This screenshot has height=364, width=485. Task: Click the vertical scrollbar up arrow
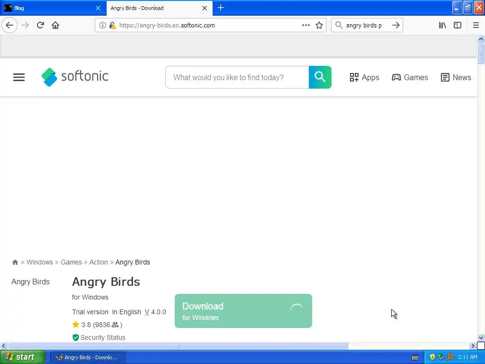(481, 39)
